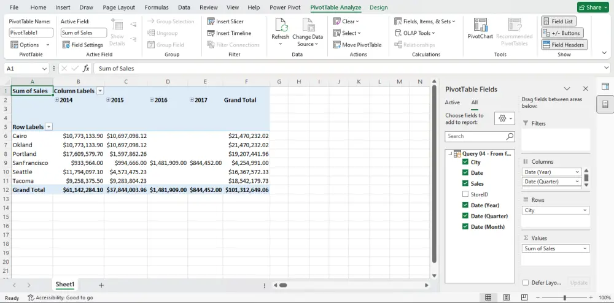Toggle the +/- Buttons option
Image resolution: width=614 pixels, height=303 pixels.
(x=562, y=33)
